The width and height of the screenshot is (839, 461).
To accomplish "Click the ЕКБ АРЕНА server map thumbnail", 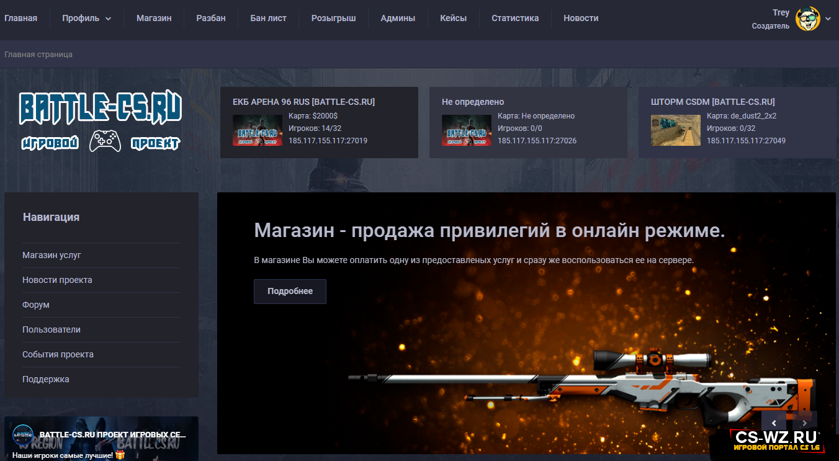I will (x=258, y=130).
